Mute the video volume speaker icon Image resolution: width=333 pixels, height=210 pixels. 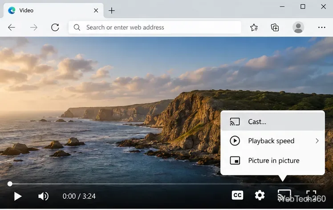tap(43, 196)
